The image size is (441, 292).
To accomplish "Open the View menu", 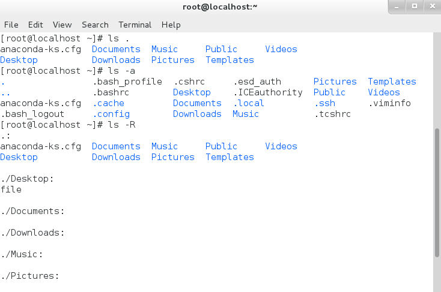I will (x=62, y=25).
